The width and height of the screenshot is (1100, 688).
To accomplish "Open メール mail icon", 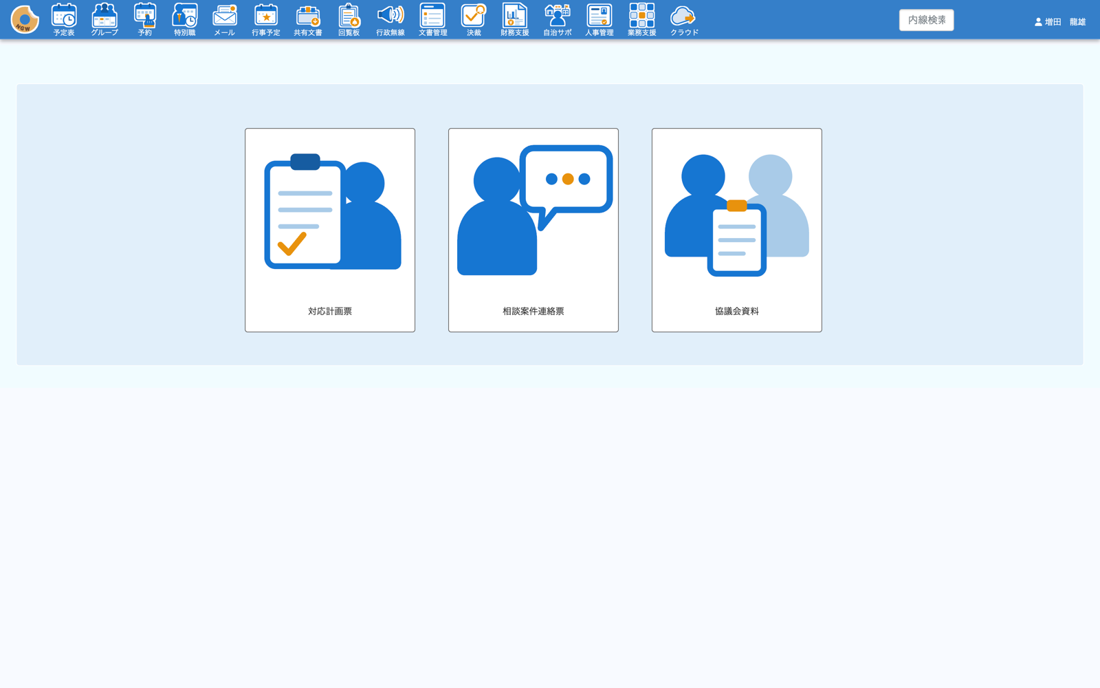I will tap(224, 20).
